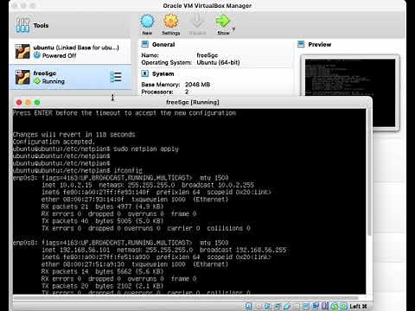Click the 'ether 08:00:27:51:a9:30' line
This screenshot has width=415, height=311.
coord(135,264)
